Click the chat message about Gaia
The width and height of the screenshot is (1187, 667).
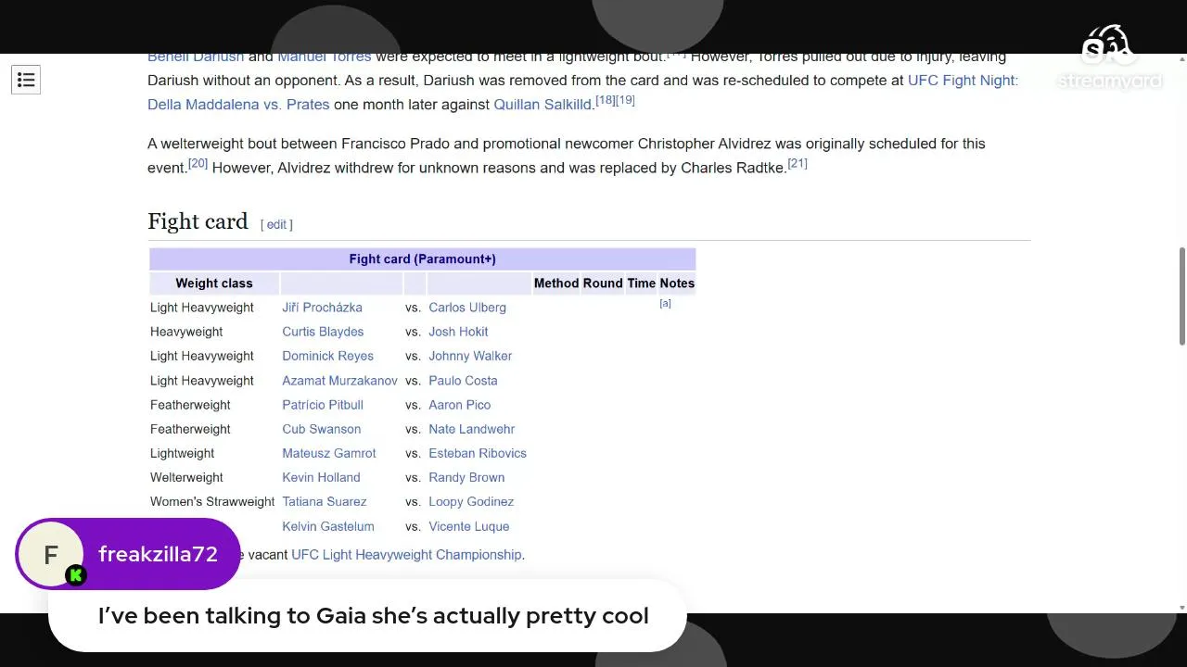(374, 616)
